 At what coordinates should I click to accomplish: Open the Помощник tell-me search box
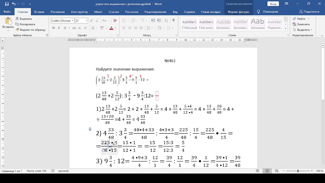pyautogui.click(x=268, y=12)
